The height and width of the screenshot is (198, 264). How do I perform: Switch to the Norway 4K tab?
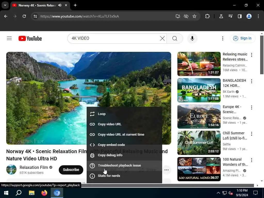coord(37,5)
